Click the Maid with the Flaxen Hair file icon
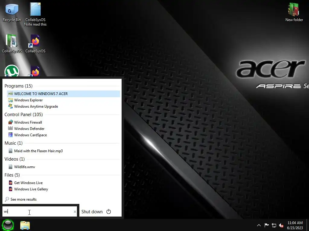Screen dimensions: 309x231 pyautogui.click(x=11, y=151)
